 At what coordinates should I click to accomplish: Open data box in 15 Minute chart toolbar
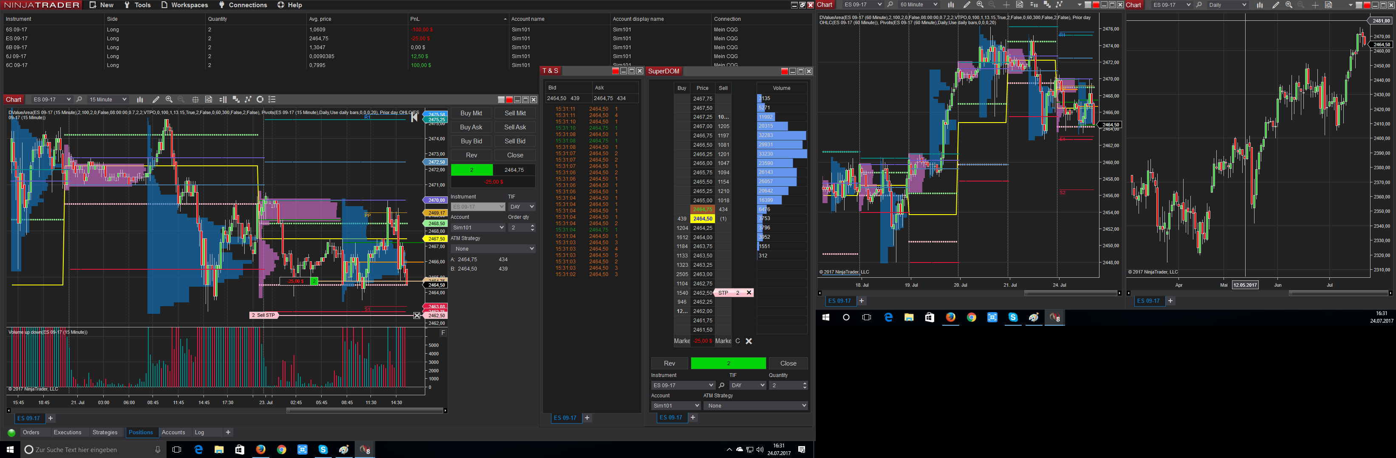(209, 100)
